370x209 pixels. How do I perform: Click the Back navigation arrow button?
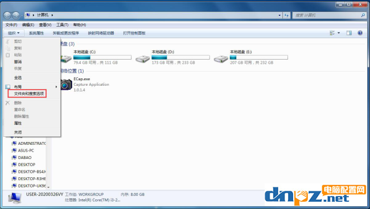7,15
